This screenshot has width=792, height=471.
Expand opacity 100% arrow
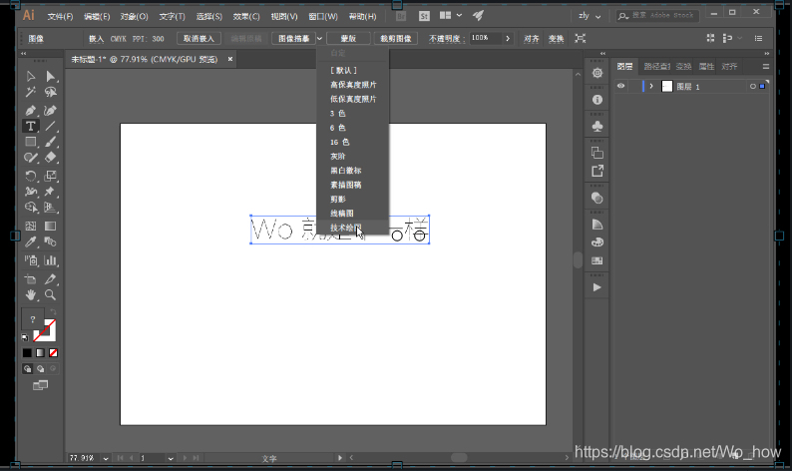click(508, 38)
